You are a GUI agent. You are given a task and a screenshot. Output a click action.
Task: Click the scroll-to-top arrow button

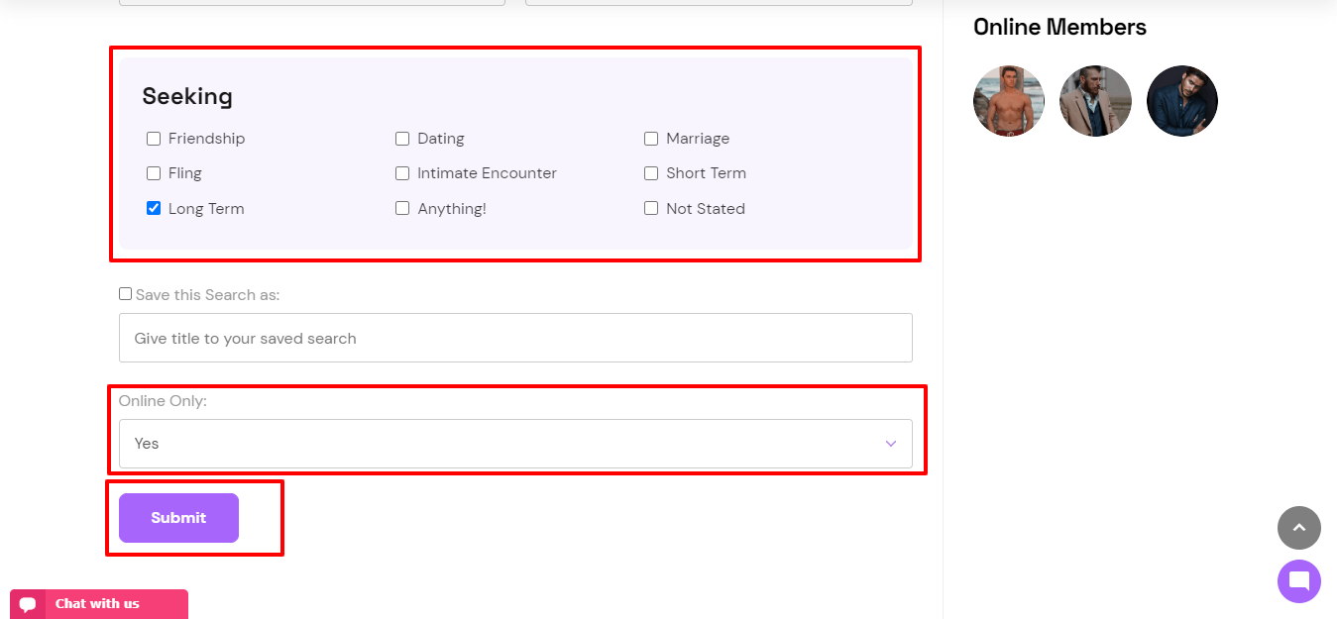click(x=1298, y=528)
